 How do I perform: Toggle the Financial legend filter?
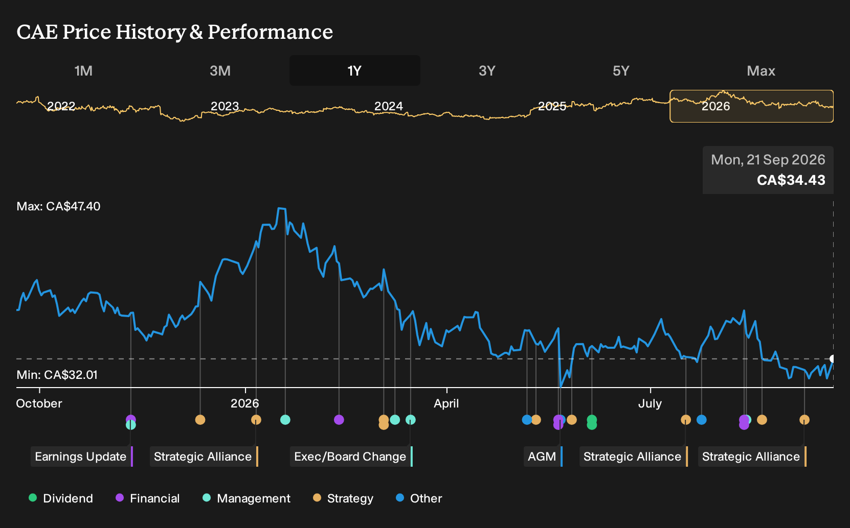tap(147, 498)
